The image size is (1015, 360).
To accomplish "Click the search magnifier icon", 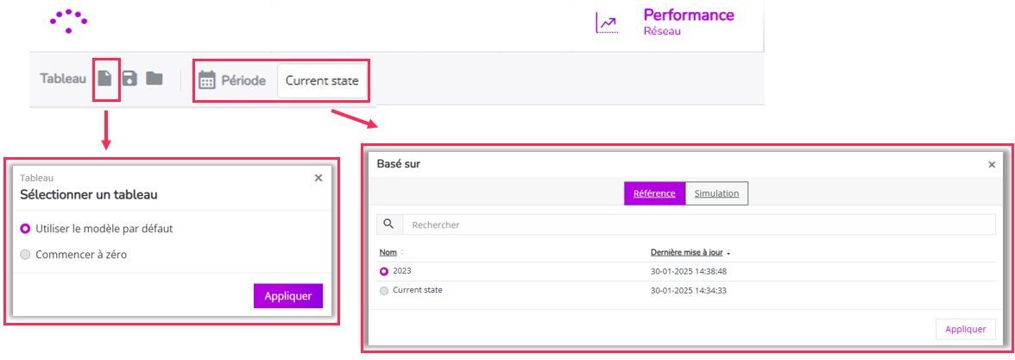I will click(x=389, y=224).
